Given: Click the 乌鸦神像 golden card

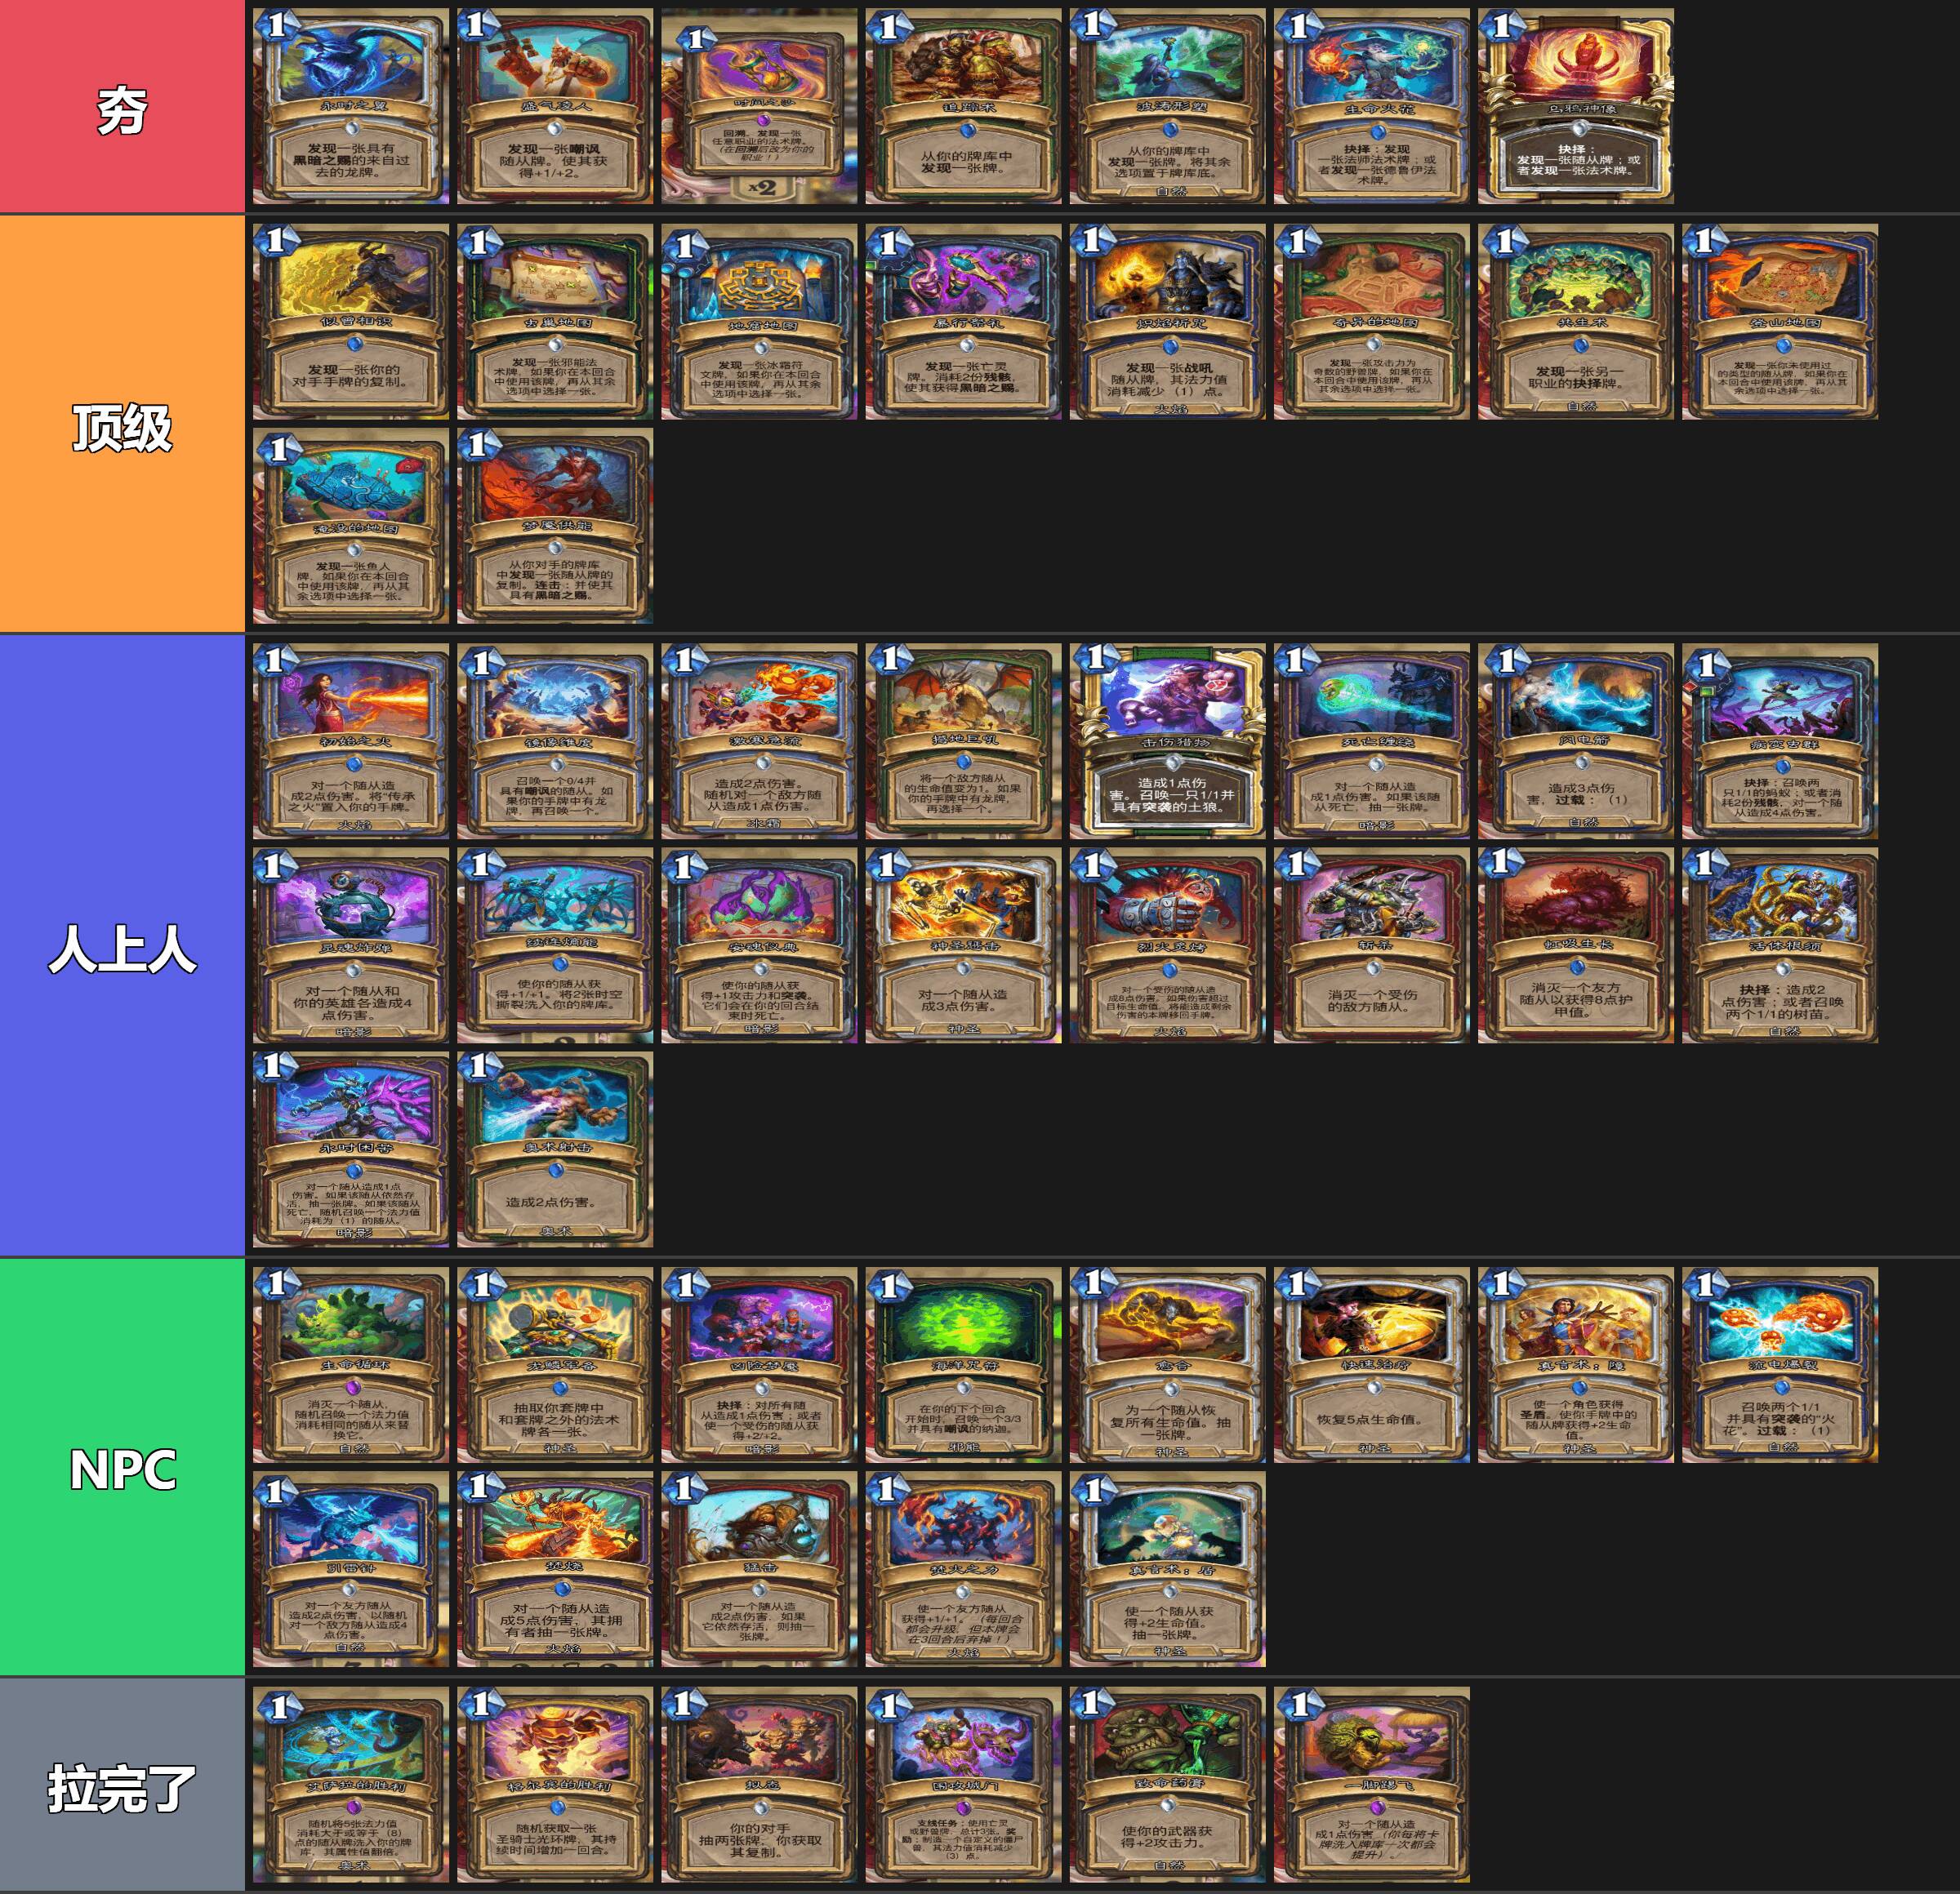Looking at the screenshot, I should click(x=1576, y=106).
